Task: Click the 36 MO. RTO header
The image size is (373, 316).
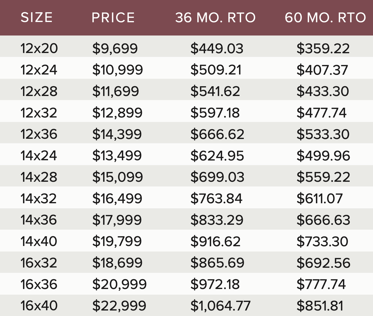Action: click(x=215, y=17)
